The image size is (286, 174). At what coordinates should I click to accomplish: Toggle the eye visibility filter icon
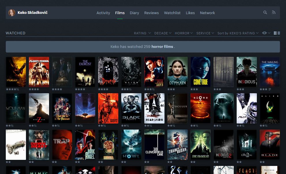pos(264,33)
